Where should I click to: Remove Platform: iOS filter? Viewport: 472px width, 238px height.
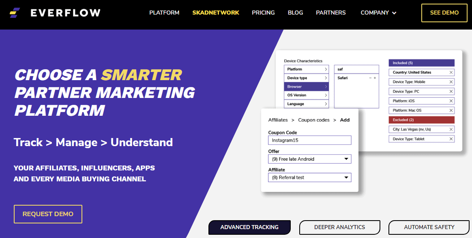click(x=451, y=101)
